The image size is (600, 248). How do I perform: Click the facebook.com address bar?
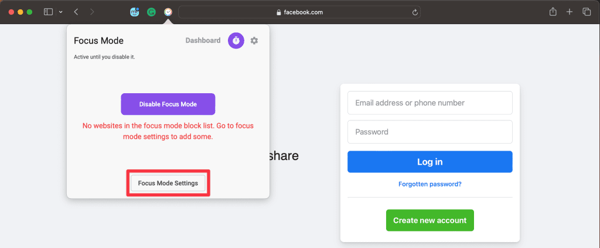(299, 12)
